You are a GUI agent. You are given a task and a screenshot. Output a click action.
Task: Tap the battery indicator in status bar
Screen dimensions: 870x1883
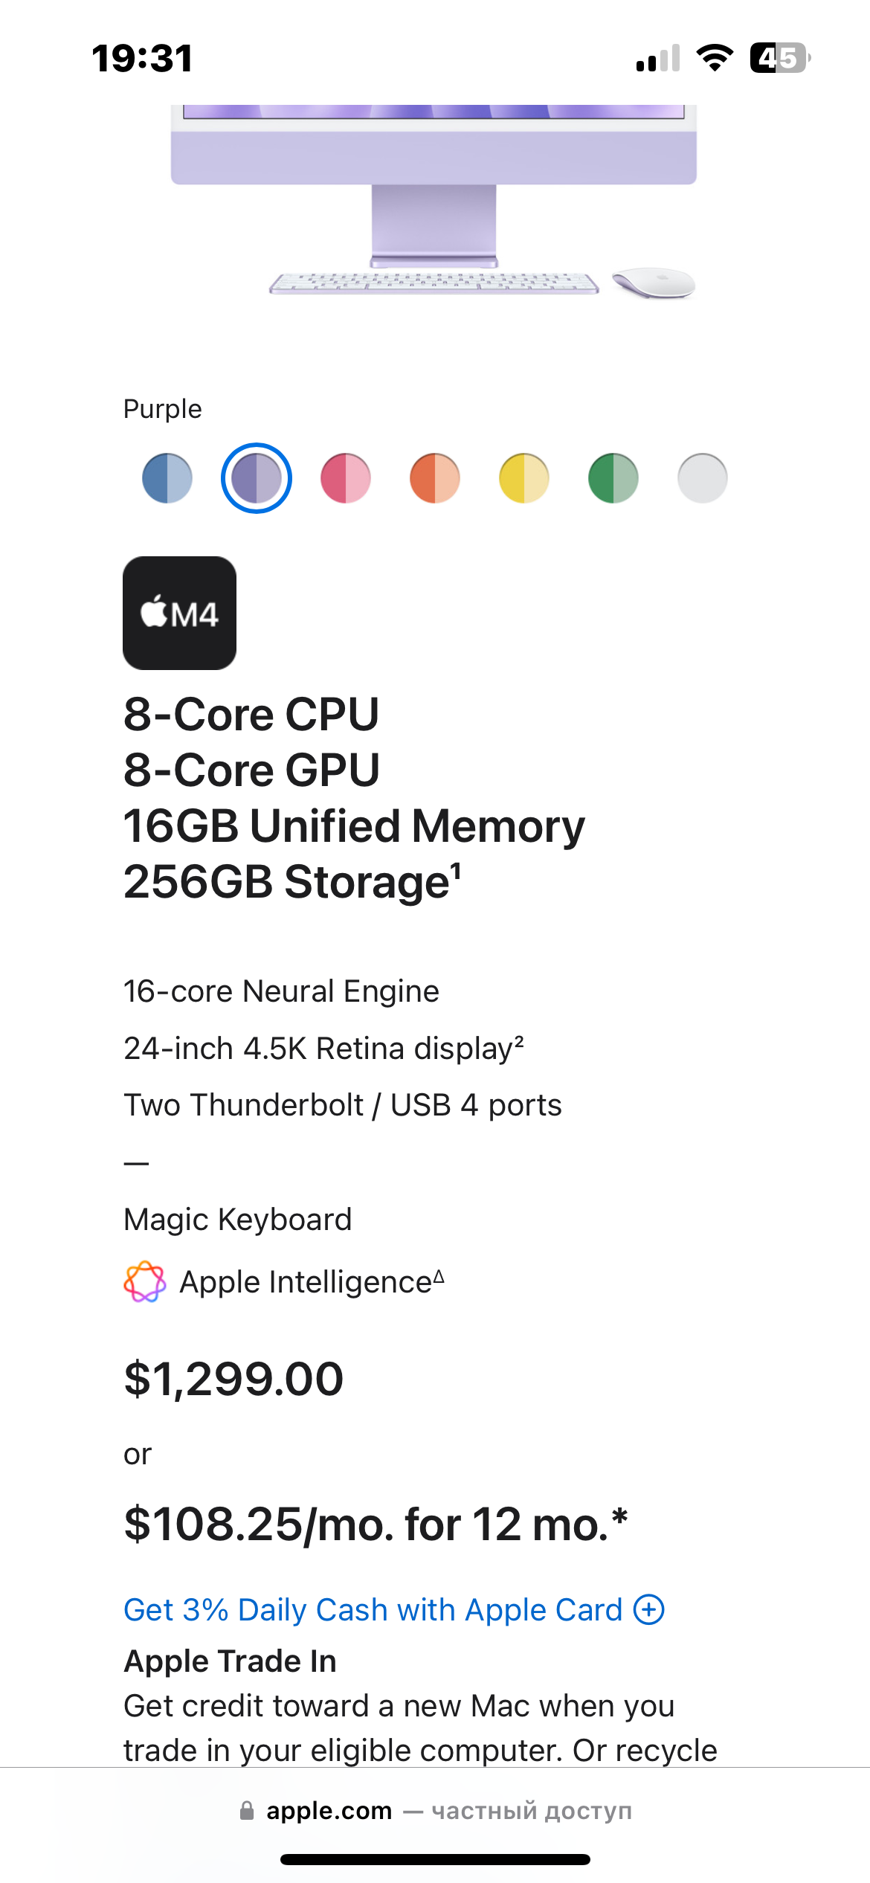[x=779, y=58]
